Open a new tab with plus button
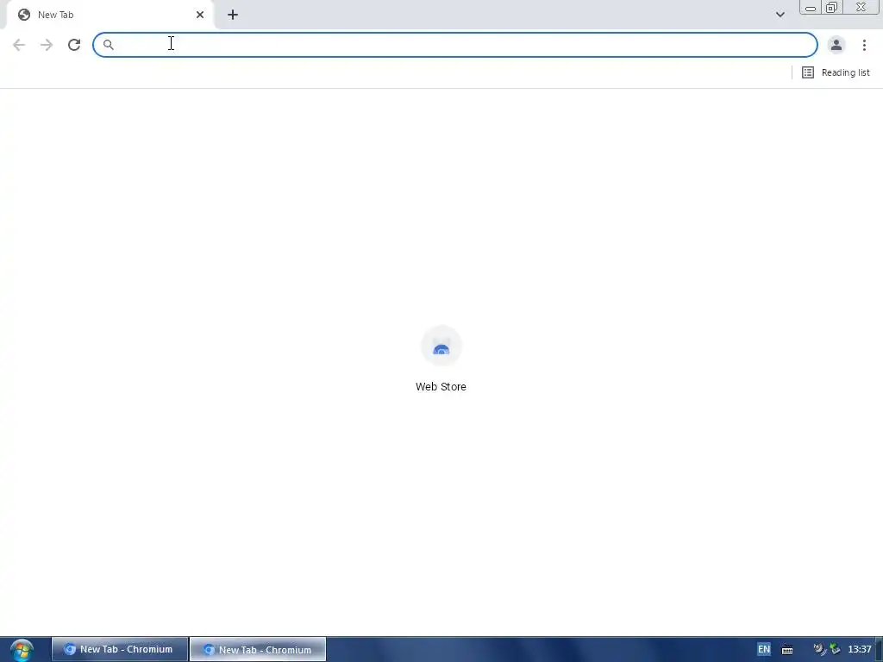This screenshot has height=662, width=883. click(233, 15)
